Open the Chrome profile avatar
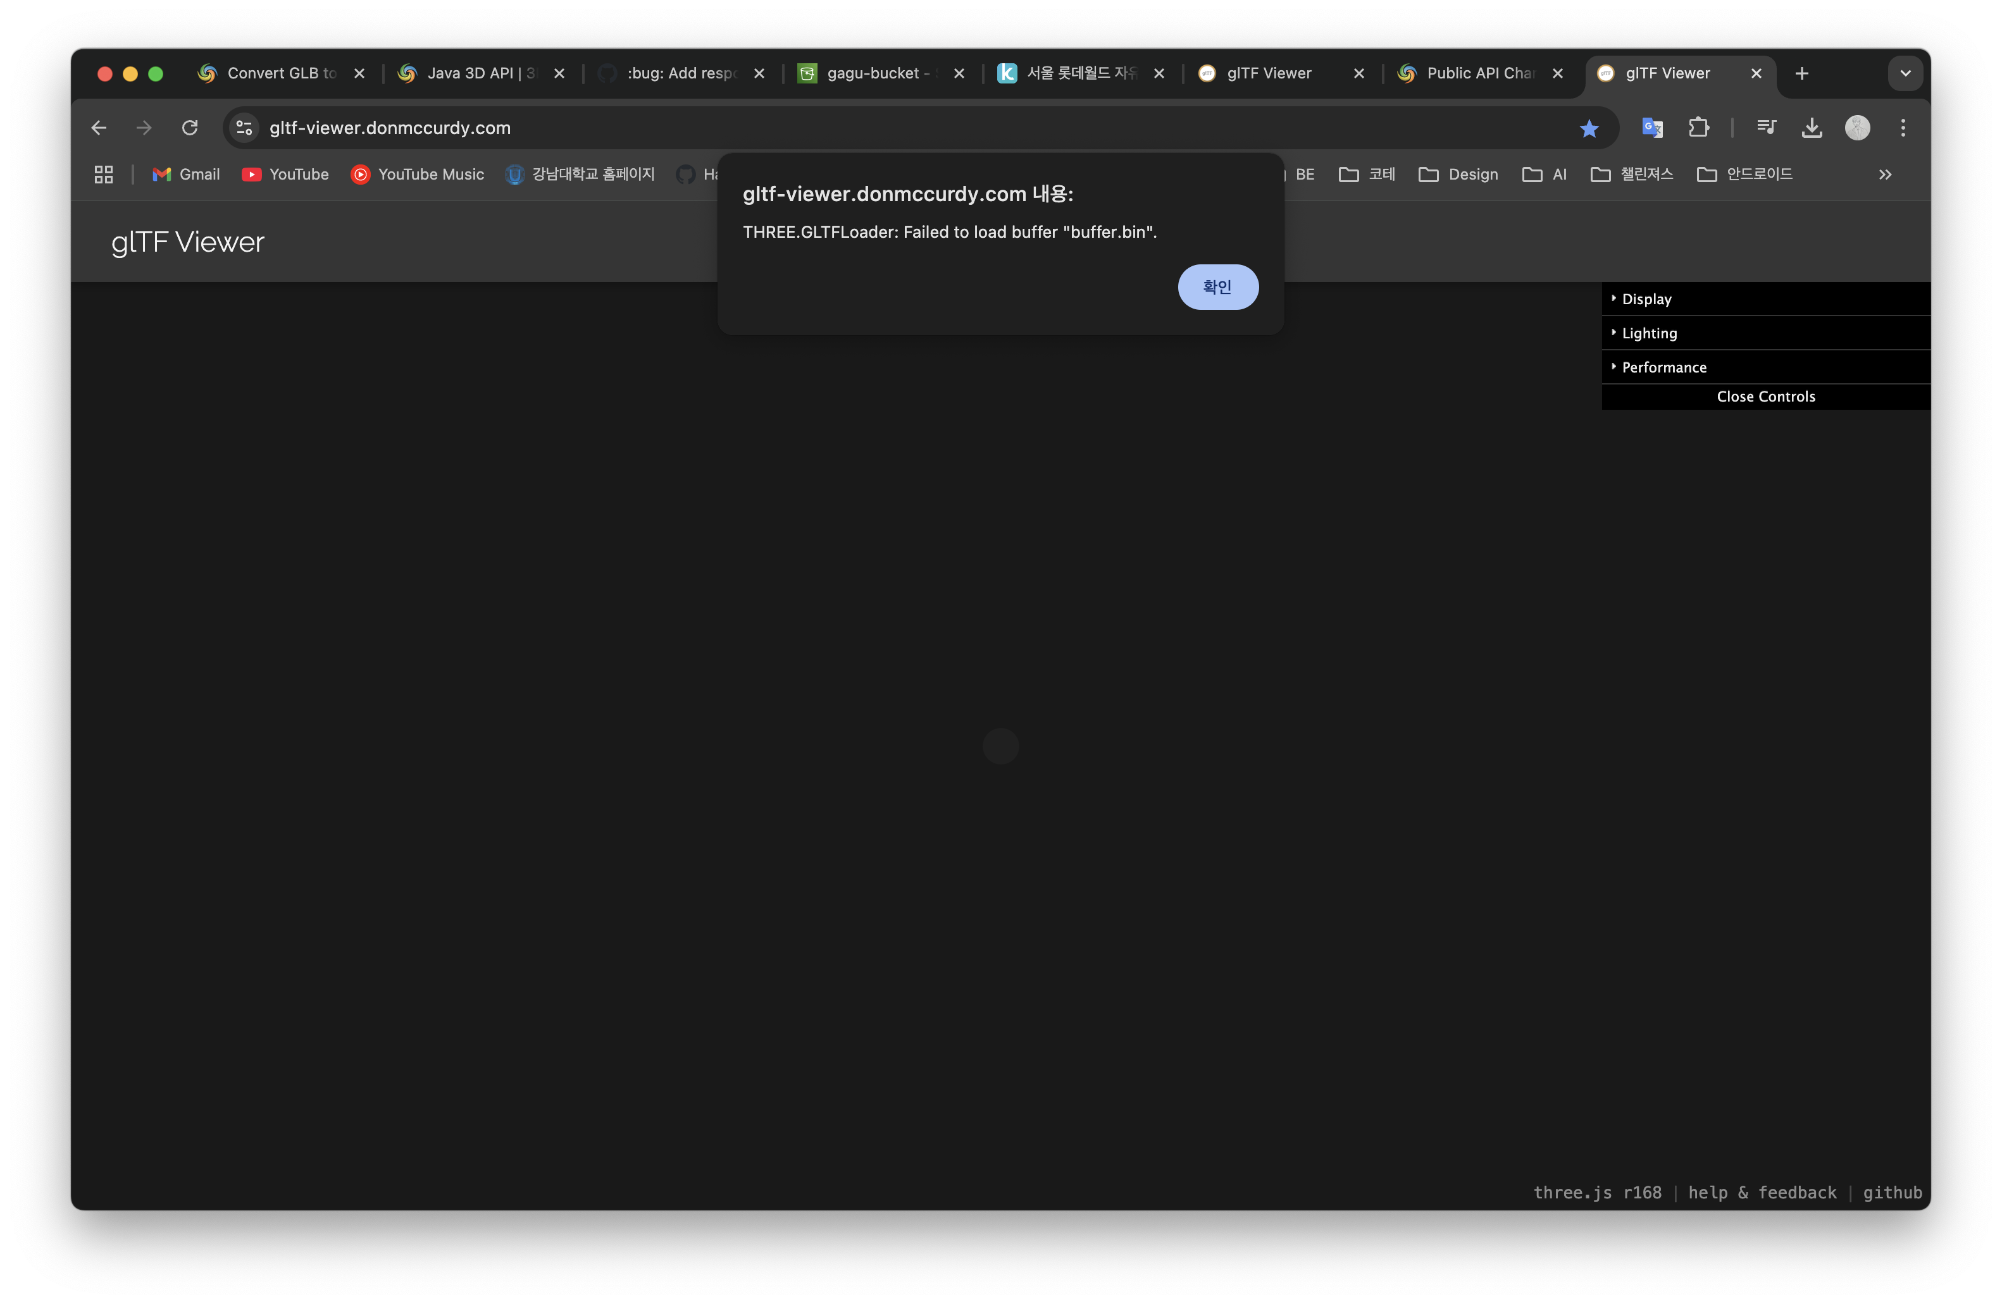 pos(1857,128)
